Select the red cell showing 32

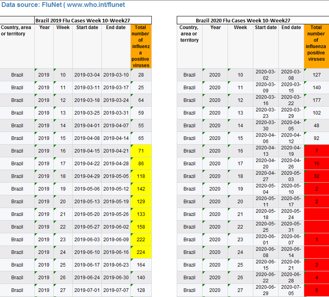pos(316,176)
